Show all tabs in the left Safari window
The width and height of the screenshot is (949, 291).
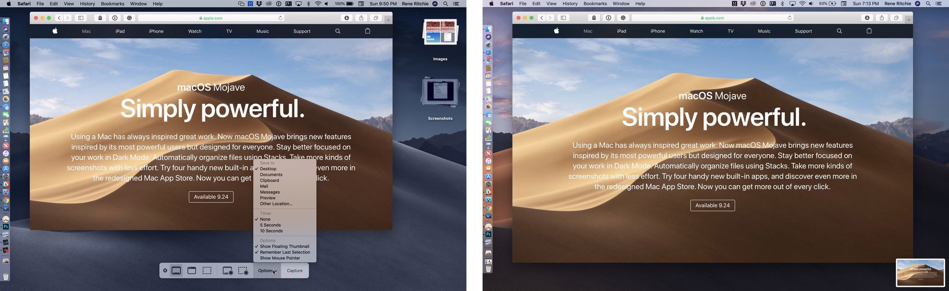pyautogui.click(x=376, y=18)
